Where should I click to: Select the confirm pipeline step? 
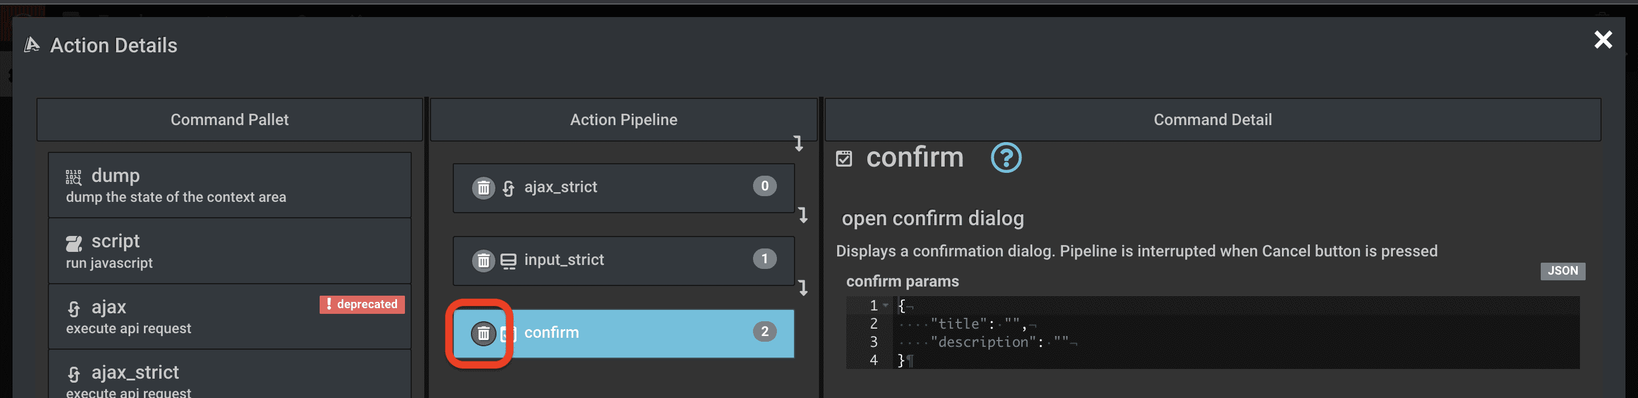tap(623, 333)
